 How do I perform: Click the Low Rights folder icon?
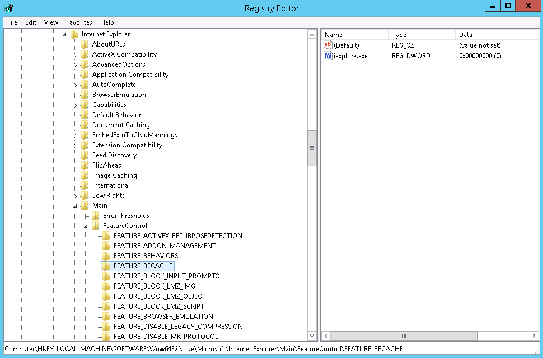[85, 195]
